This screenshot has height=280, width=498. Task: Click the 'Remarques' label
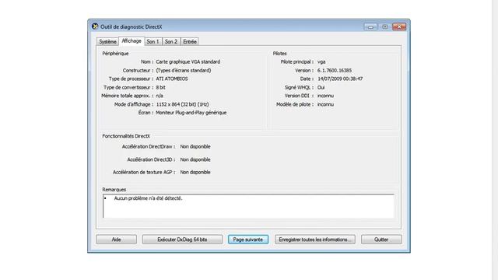(x=114, y=189)
